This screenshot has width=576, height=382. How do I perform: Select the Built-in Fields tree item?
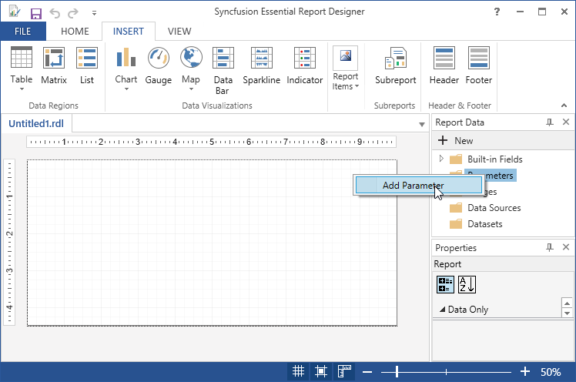pyautogui.click(x=495, y=159)
